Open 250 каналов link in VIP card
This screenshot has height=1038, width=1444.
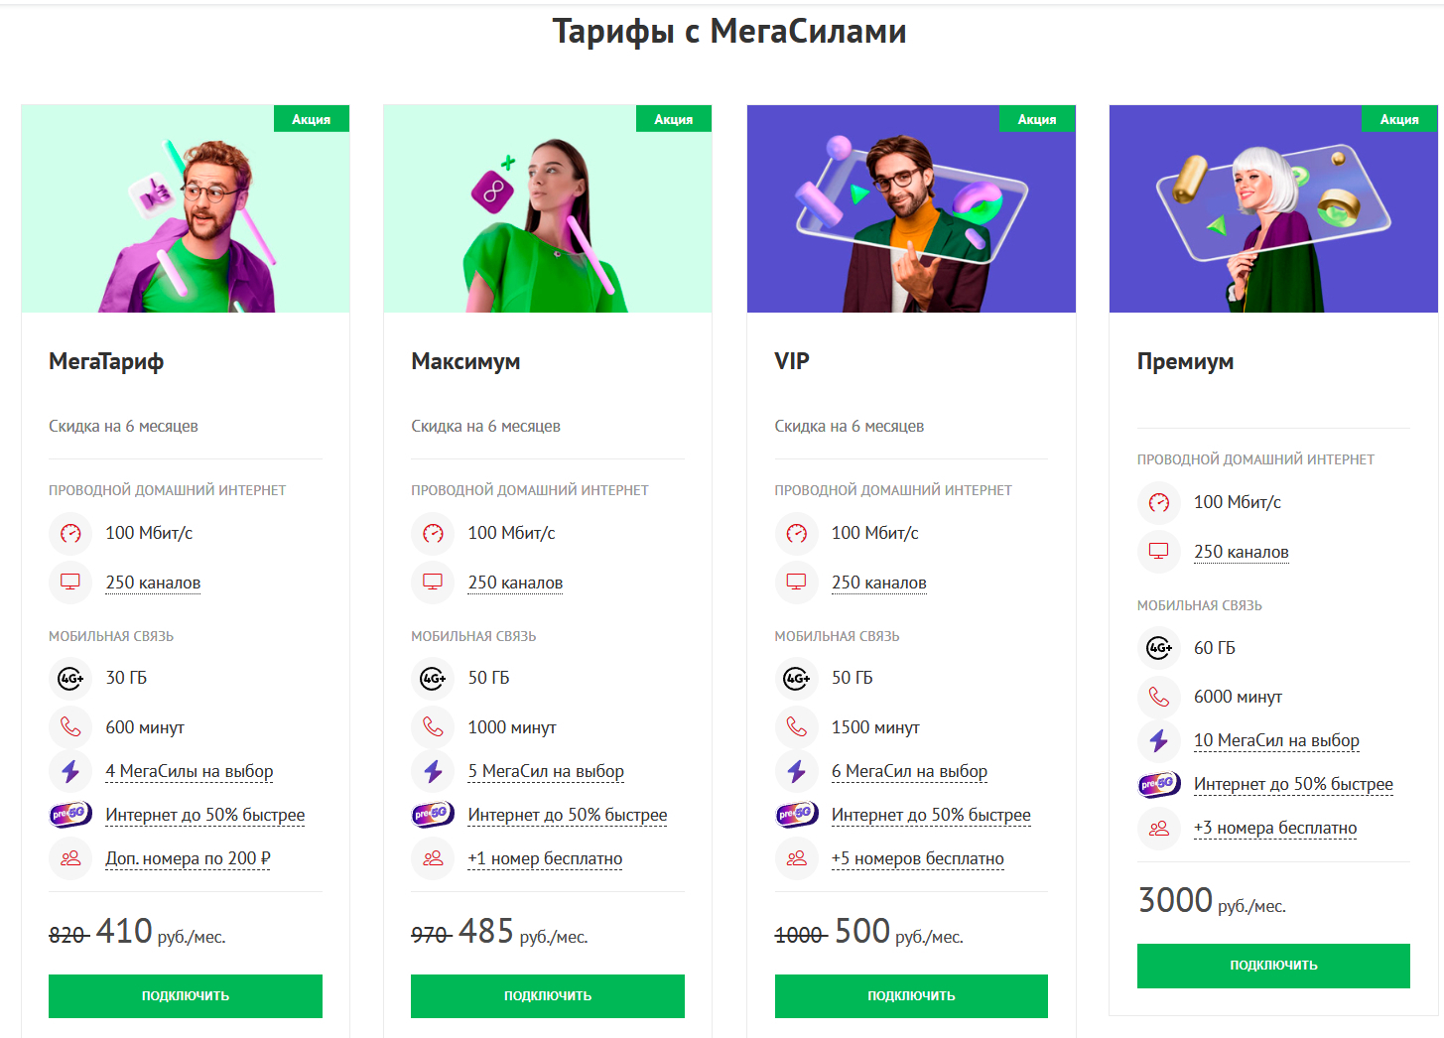[878, 583]
